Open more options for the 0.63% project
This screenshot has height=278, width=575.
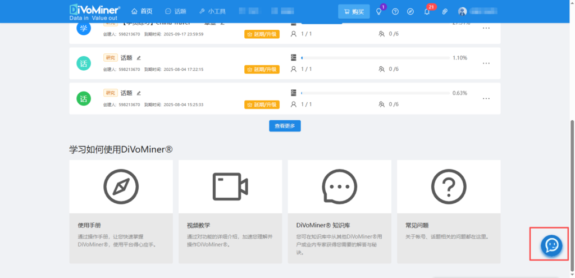[486, 98]
